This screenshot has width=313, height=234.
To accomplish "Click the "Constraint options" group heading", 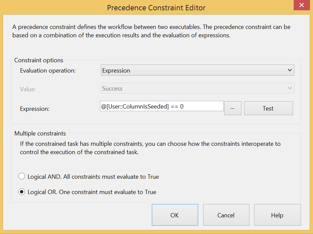I will pyautogui.click(x=39, y=61).
